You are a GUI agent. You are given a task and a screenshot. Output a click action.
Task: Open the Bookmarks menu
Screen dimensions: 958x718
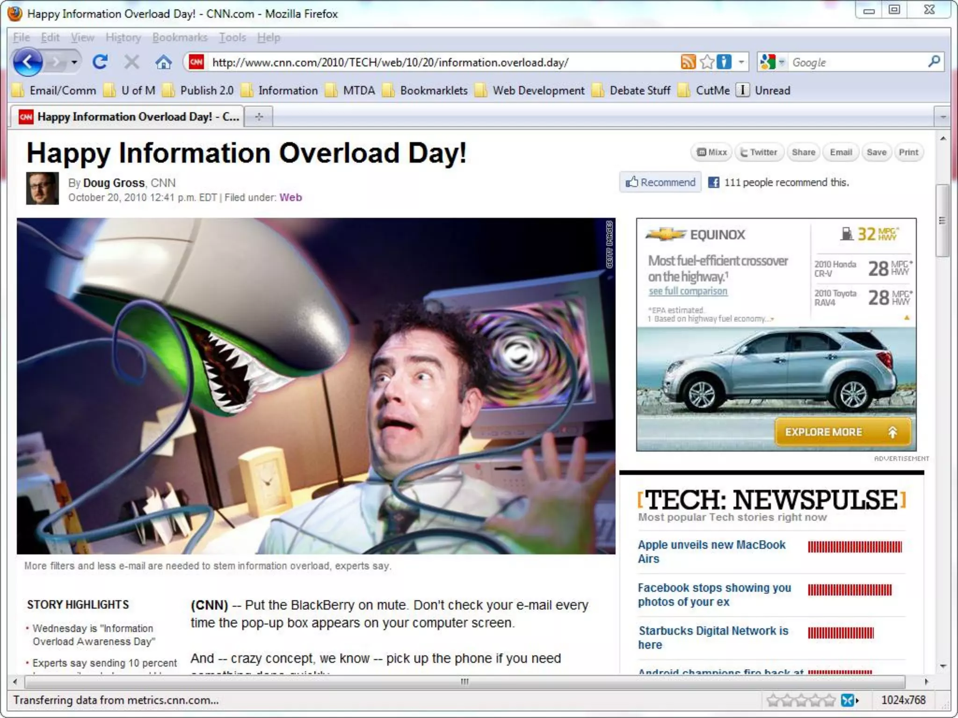180,37
